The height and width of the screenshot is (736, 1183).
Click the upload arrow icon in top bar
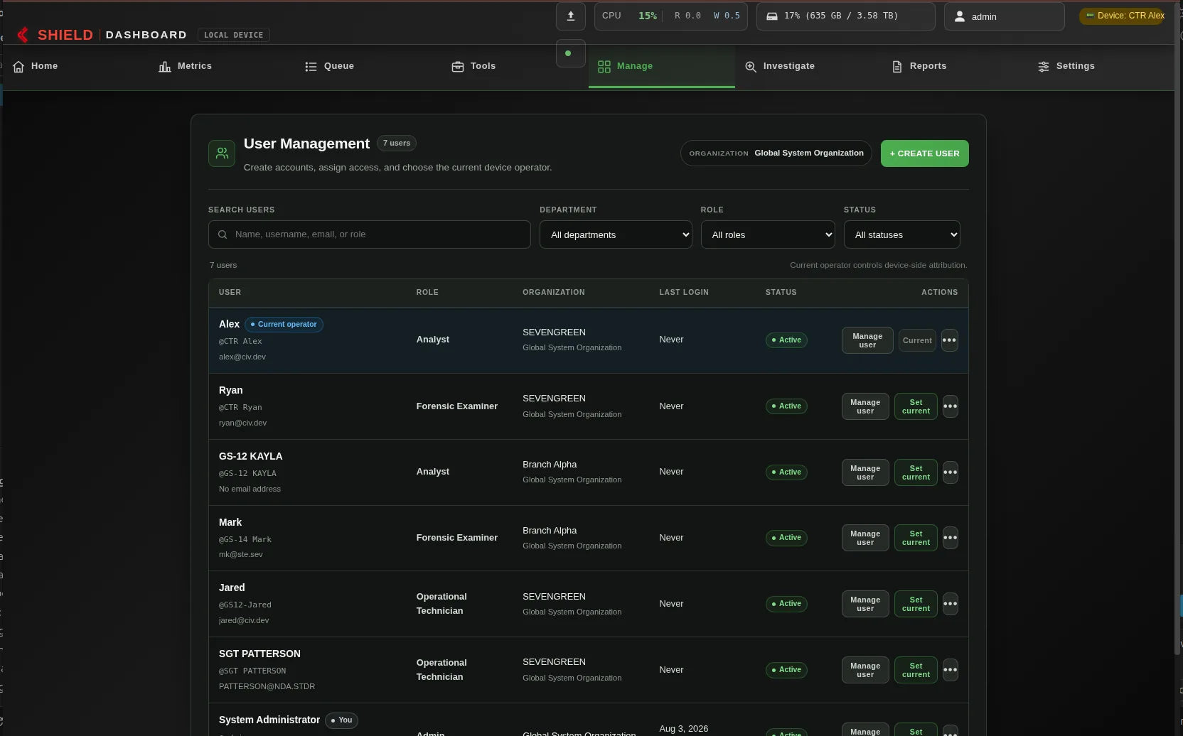[x=570, y=16]
